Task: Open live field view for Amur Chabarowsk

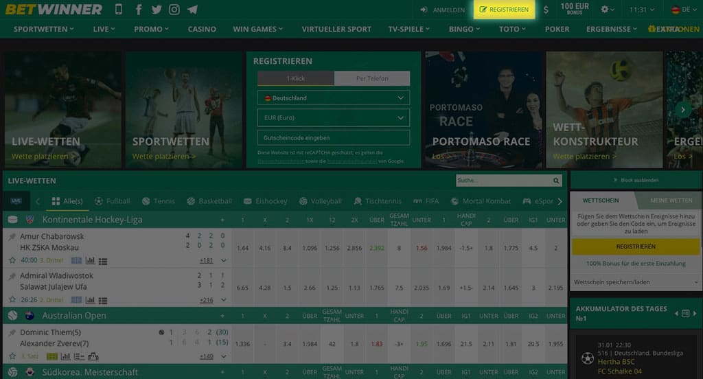Action: click(x=77, y=261)
